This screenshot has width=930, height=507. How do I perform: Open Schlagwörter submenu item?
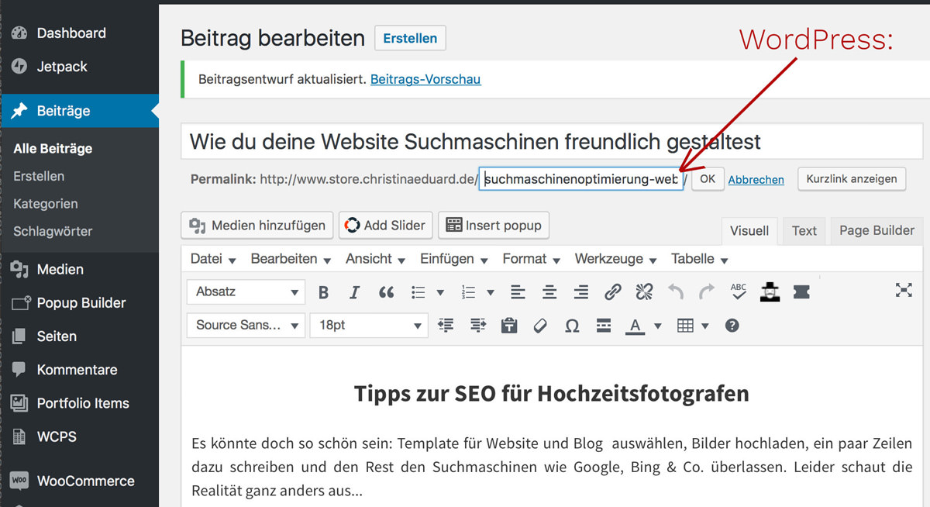point(53,231)
